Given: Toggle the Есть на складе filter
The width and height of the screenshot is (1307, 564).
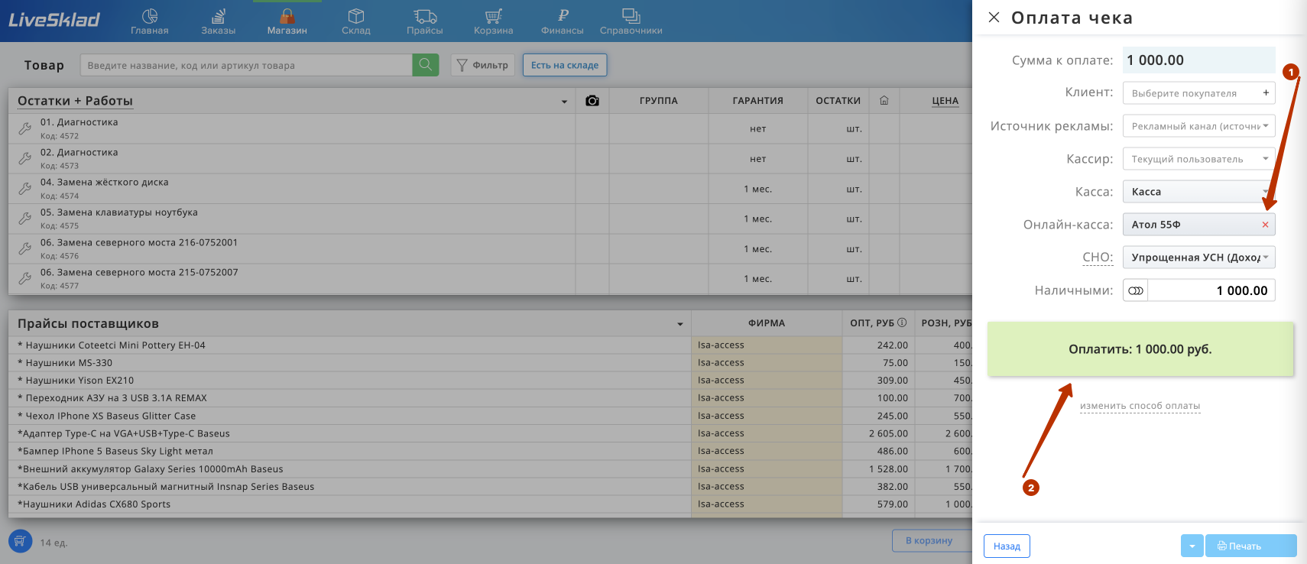Looking at the screenshot, I should tap(565, 65).
